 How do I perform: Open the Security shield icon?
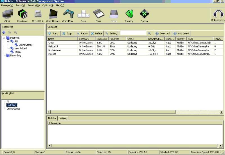[129, 14]
